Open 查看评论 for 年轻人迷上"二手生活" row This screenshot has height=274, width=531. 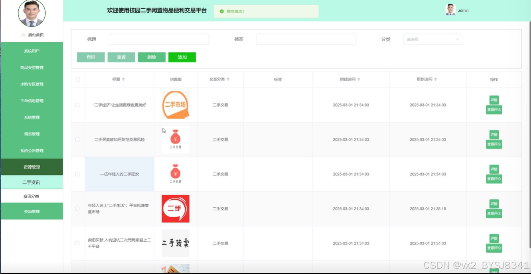pos(494,214)
